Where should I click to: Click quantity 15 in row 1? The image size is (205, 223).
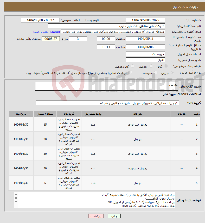pos(45,125)
